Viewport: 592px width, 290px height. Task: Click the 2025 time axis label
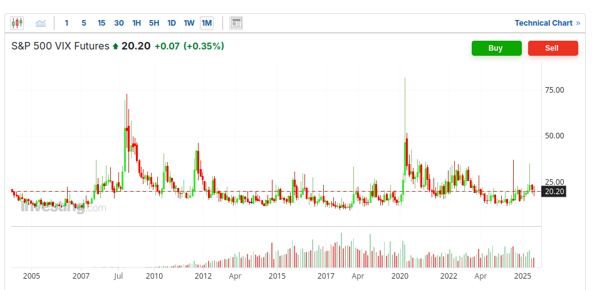[x=523, y=276]
